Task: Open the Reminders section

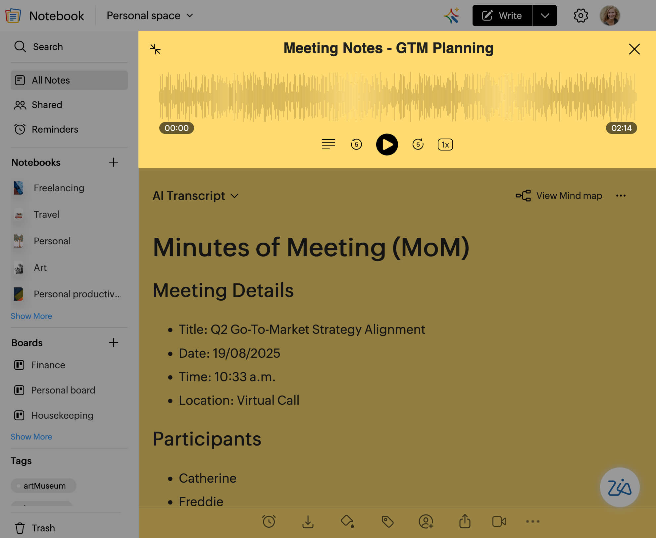Action: [55, 129]
